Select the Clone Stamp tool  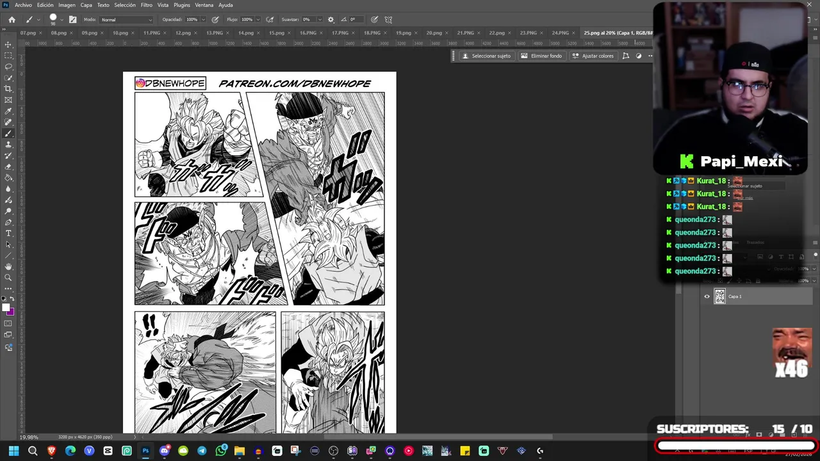tap(8, 145)
